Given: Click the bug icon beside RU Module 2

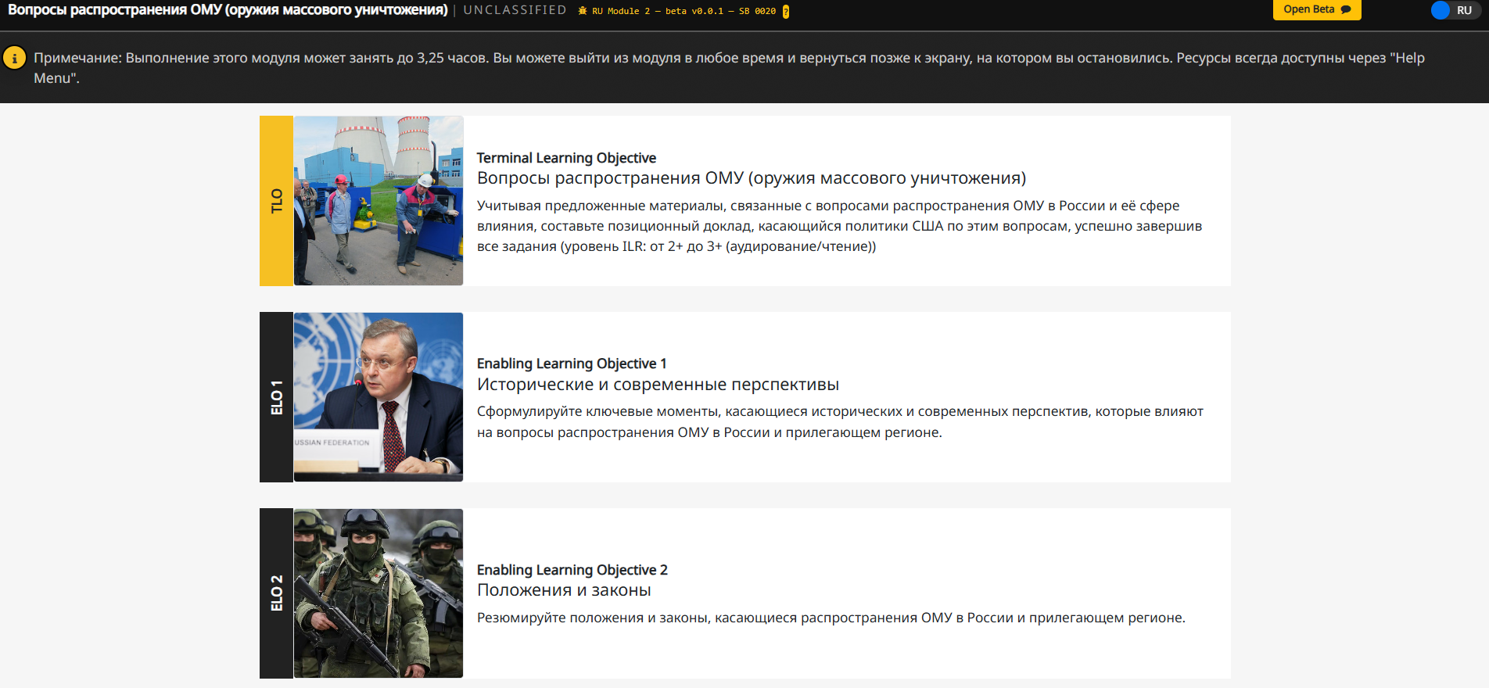Looking at the screenshot, I should pos(583,11).
